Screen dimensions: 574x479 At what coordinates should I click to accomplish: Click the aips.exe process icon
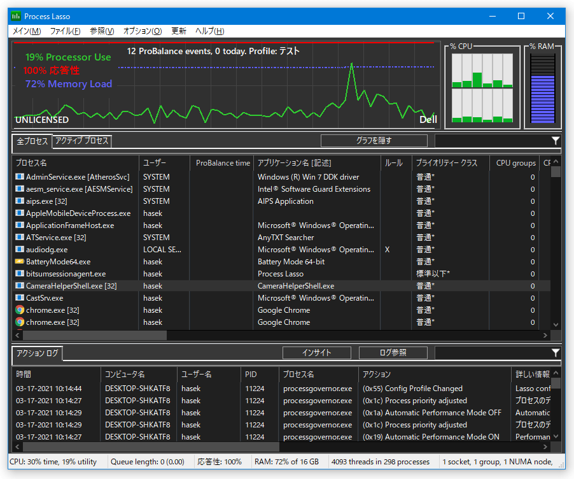[x=19, y=201]
